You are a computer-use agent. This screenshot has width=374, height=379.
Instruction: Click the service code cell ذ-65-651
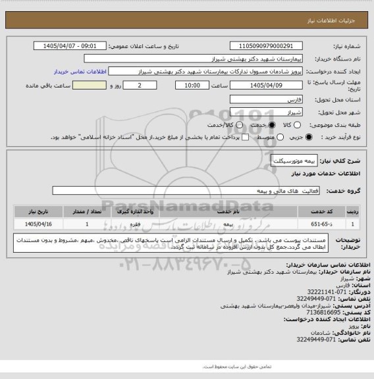(322, 224)
